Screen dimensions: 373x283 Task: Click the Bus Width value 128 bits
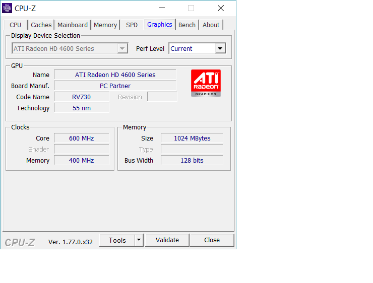pos(192,161)
